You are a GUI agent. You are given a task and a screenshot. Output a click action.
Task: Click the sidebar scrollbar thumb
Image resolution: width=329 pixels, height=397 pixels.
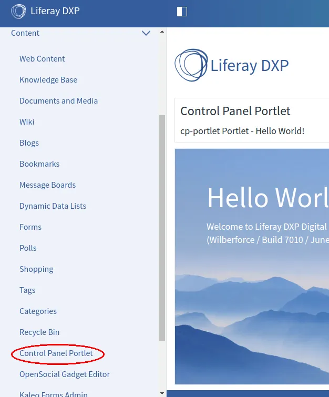pyautogui.click(x=162, y=228)
